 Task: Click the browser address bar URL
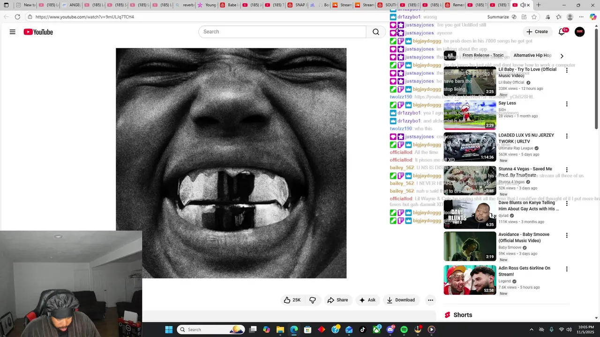(x=85, y=17)
